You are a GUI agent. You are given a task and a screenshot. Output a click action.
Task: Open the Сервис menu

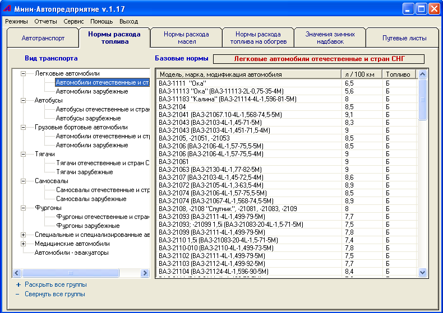(73, 21)
